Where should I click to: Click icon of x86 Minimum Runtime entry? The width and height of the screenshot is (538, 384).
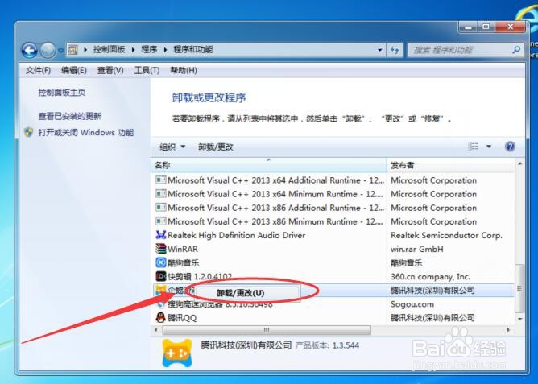pos(160,221)
